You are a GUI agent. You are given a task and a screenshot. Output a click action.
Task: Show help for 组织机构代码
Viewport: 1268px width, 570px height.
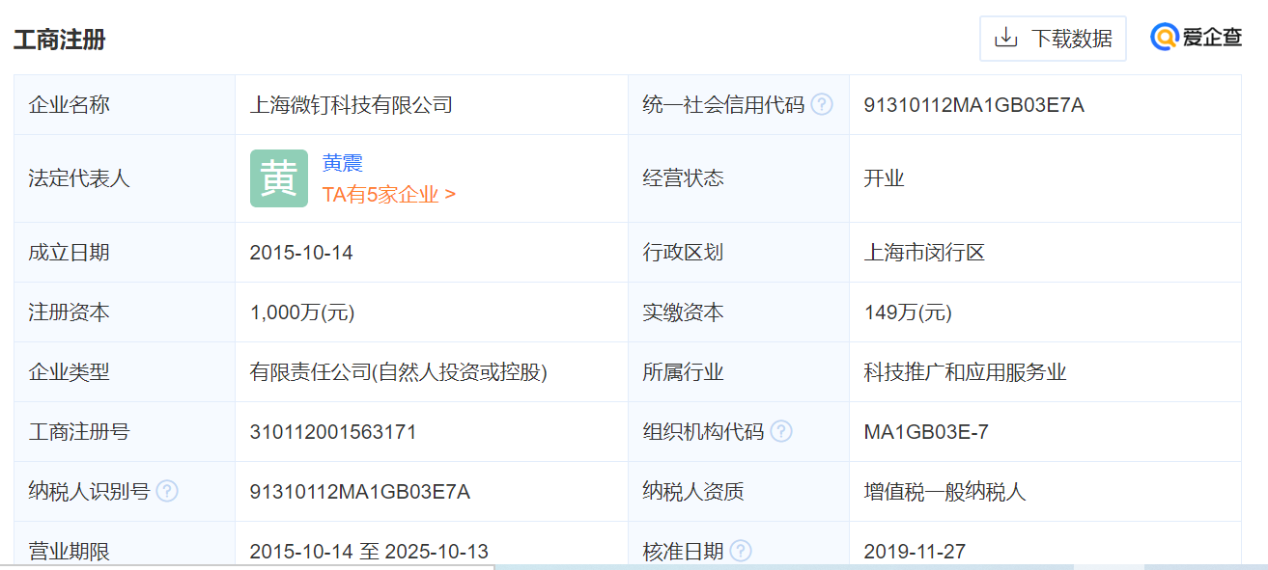tap(781, 431)
